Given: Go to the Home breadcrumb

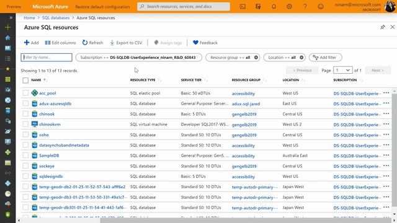Looking at the screenshot, I should point(29,18).
